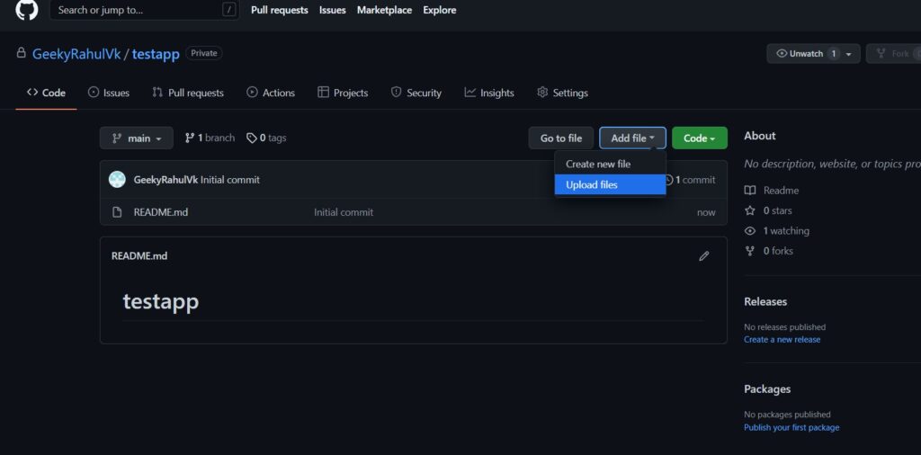
Task: Click Initial commit message in README.md row
Action: (x=344, y=212)
